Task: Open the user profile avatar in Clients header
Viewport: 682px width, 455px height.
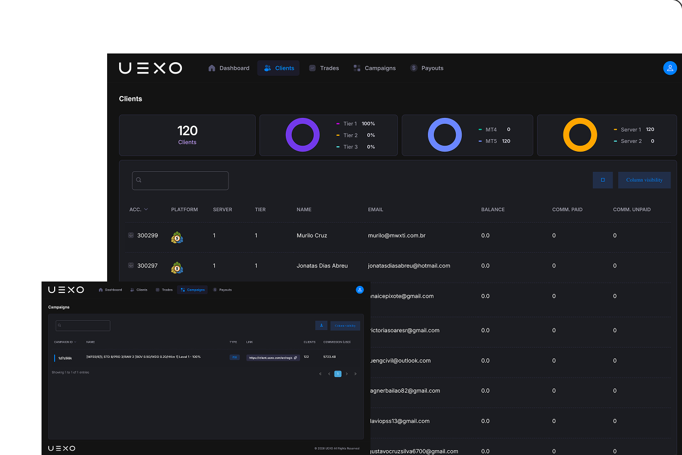Action: 669,68
